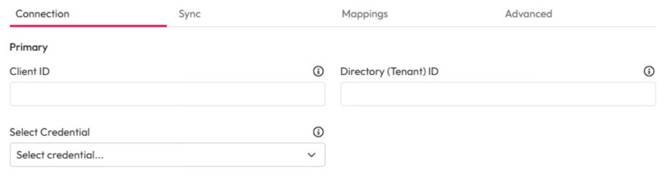Click the tab bar divider below Advanced
This screenshot has height=181, width=670.
528,27
